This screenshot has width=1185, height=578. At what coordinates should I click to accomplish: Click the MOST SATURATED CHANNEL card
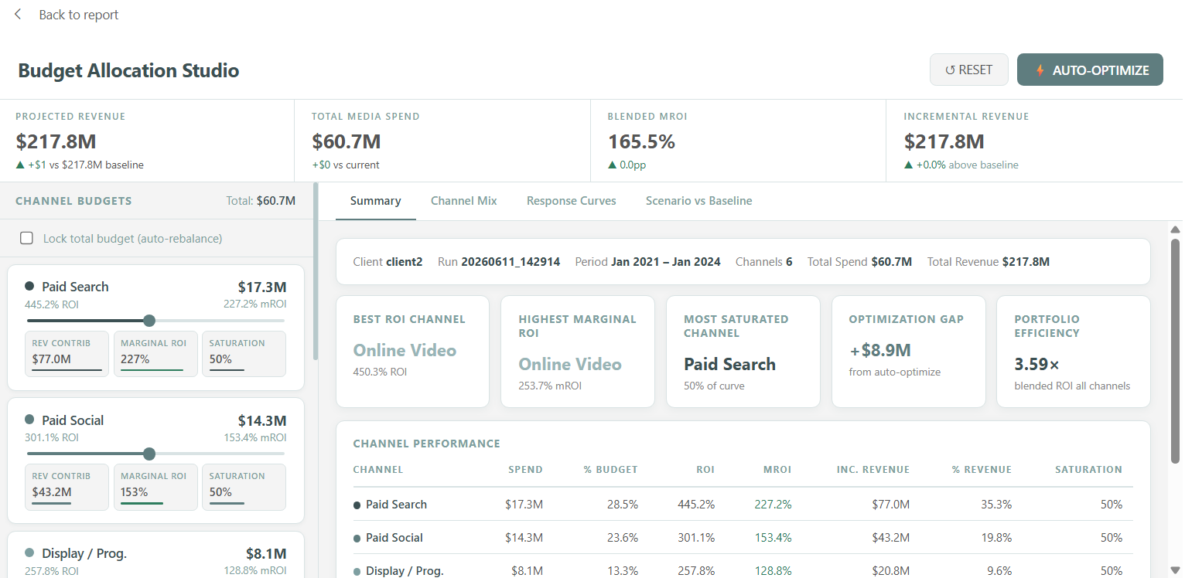tap(743, 352)
